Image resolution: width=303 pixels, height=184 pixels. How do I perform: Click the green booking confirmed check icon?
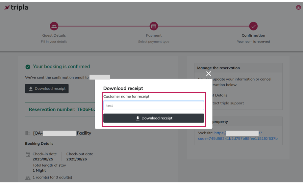point(28,67)
